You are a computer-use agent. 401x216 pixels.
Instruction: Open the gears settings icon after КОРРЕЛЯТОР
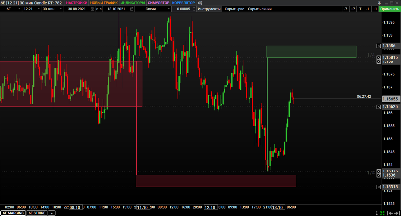click(x=200, y=3)
